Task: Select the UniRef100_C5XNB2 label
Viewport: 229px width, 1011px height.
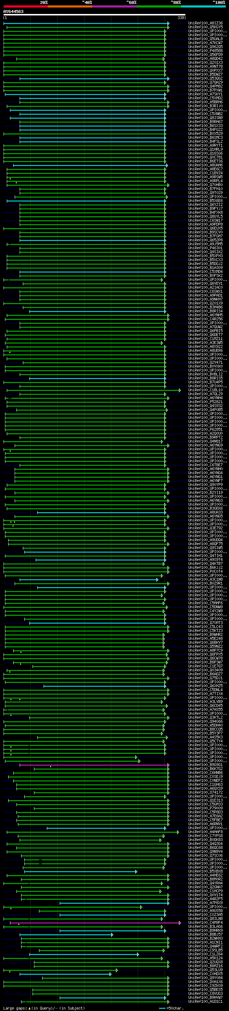Action: [205, 114]
